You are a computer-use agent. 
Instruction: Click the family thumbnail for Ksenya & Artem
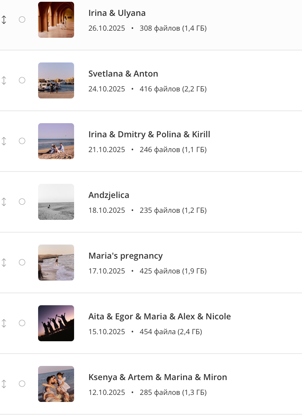pos(56,384)
